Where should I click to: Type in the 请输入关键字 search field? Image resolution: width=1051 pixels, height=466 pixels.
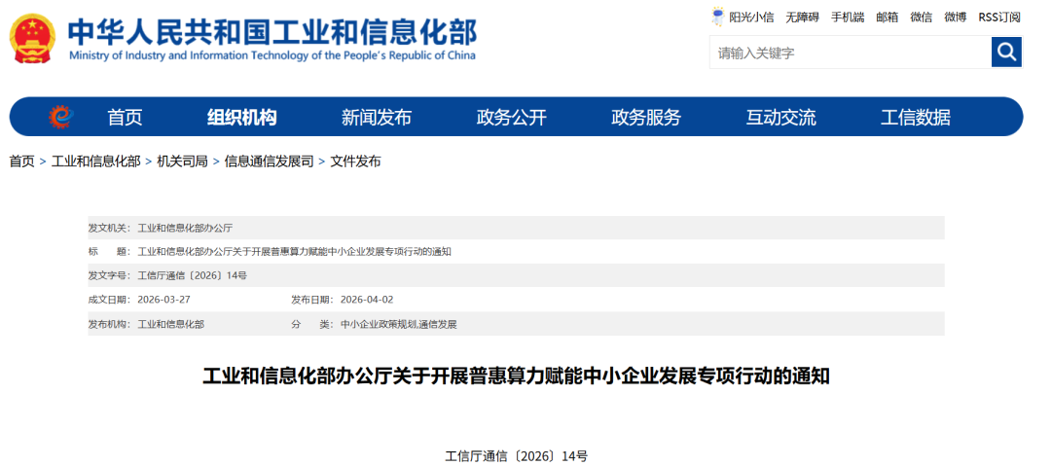[x=850, y=53]
